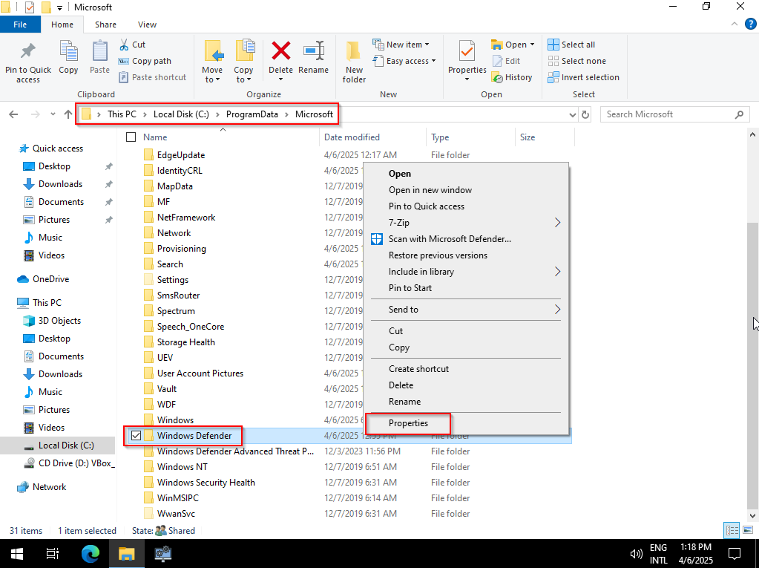The image size is (759, 568).
Task: Choose Open in new window
Action: (430, 190)
